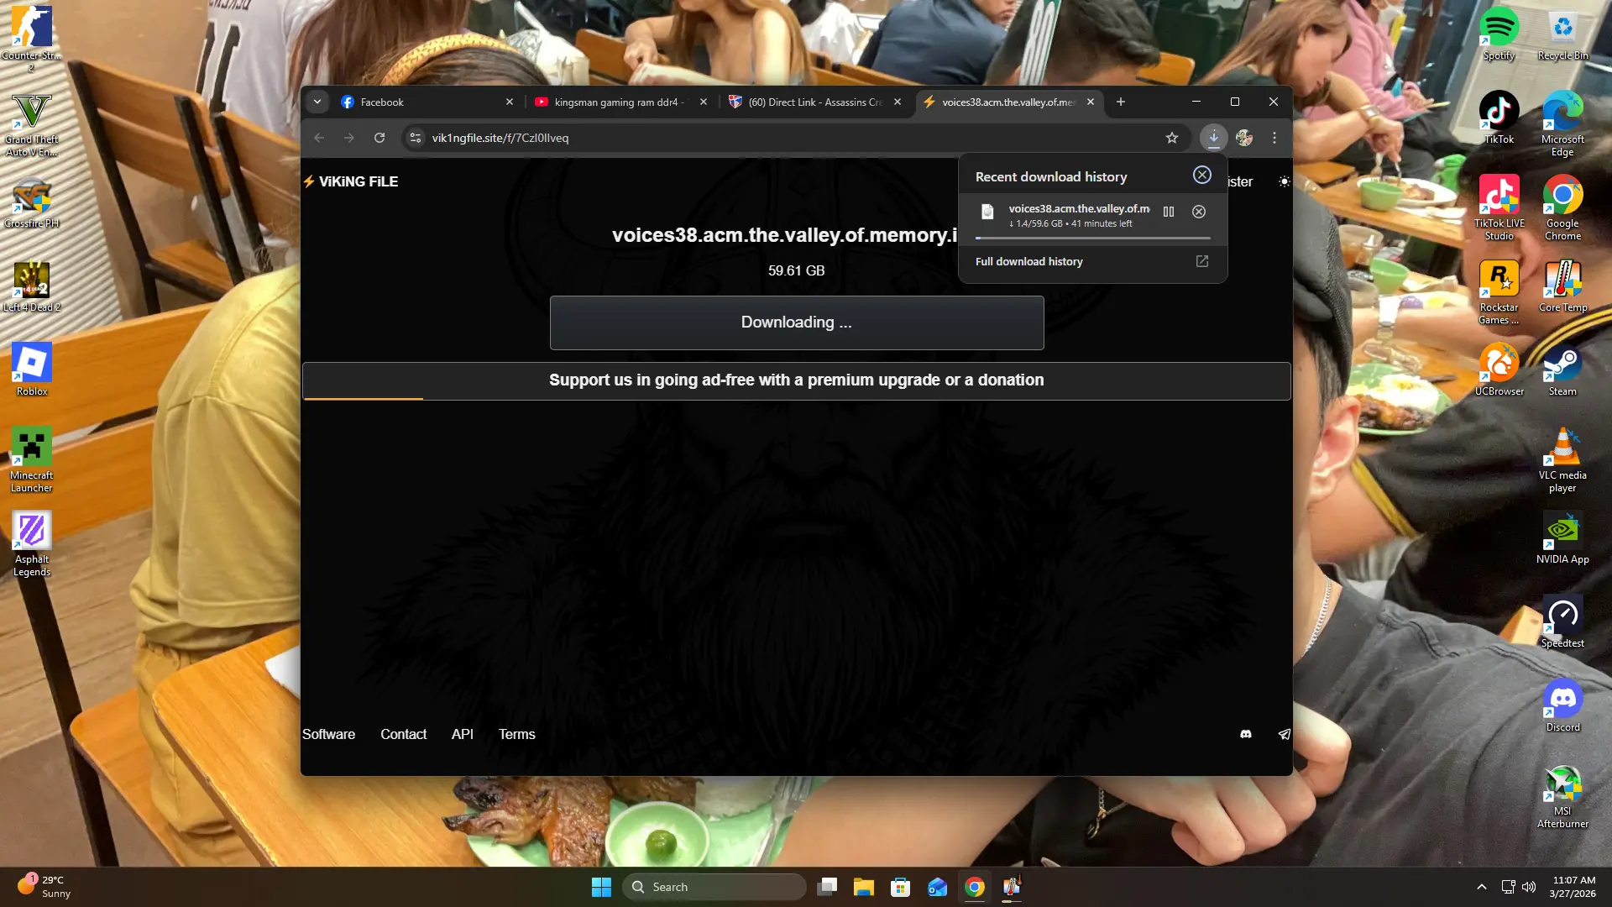Pause the voices38 download
Viewport: 1612px width, 907px height.
click(x=1169, y=212)
